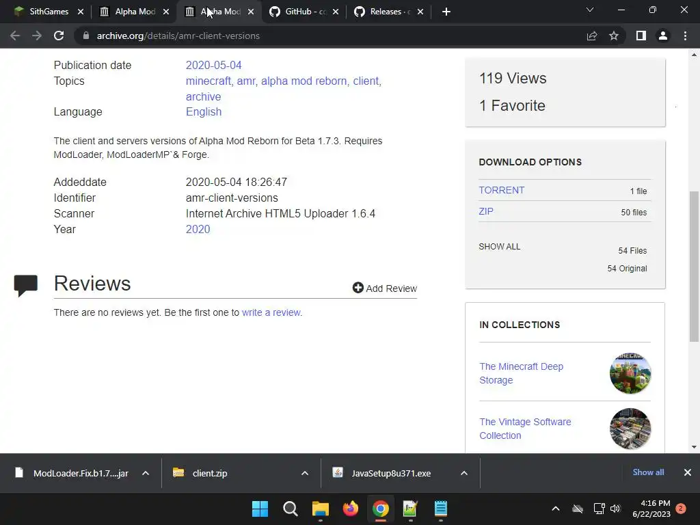Click Add Review button
Screen dimensions: 700x525
click(384, 288)
